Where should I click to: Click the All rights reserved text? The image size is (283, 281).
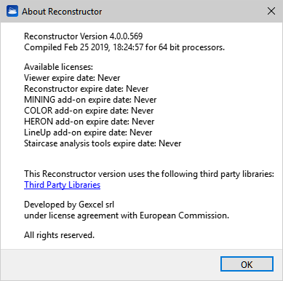click(59, 235)
